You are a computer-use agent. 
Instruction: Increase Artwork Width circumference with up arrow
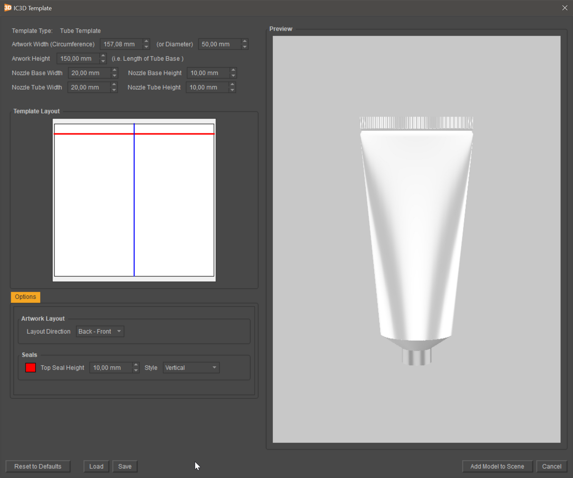coord(146,41)
